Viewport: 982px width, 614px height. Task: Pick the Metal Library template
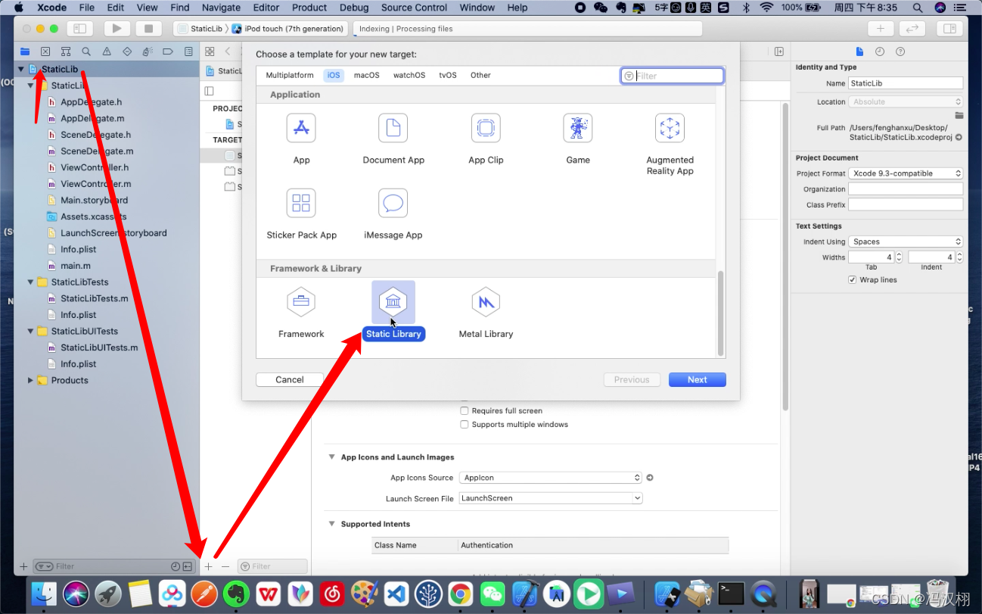click(x=486, y=312)
